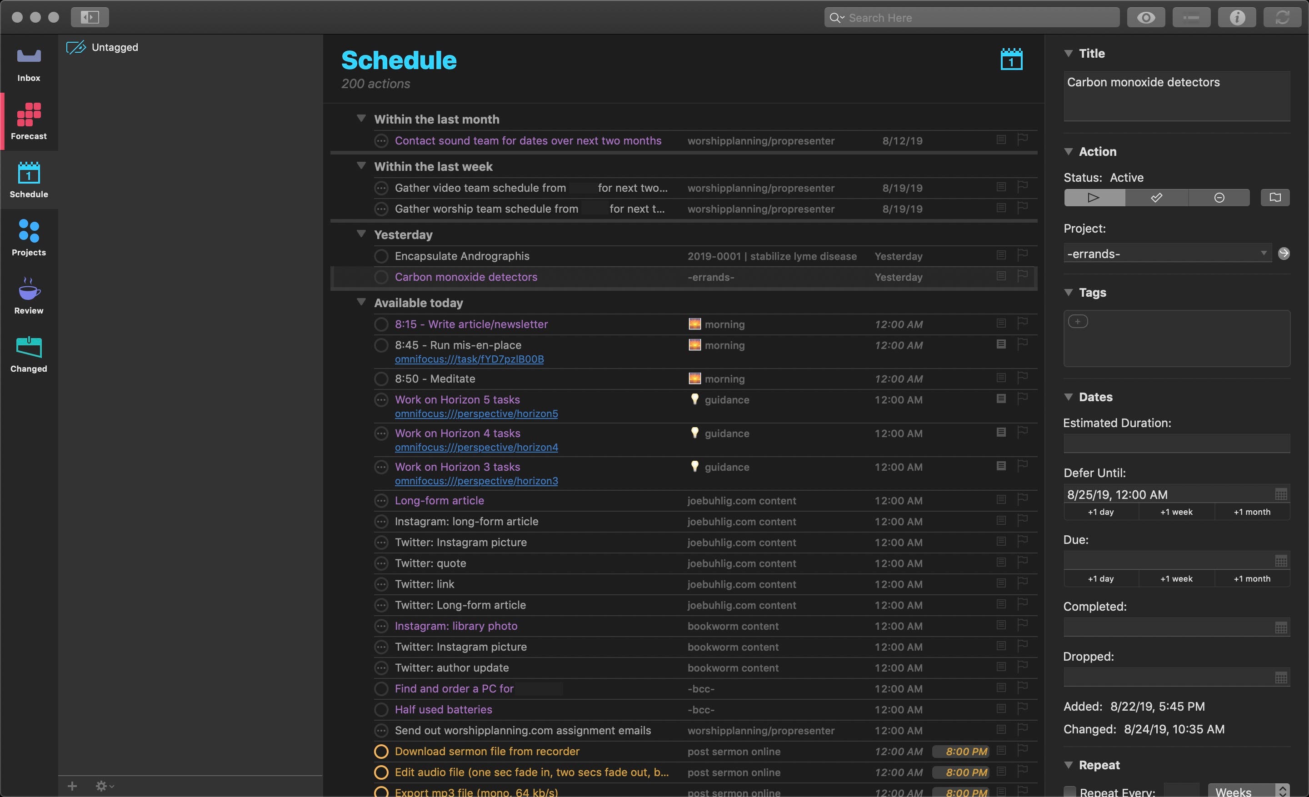Click the sync button in toolbar

pyautogui.click(x=1282, y=18)
